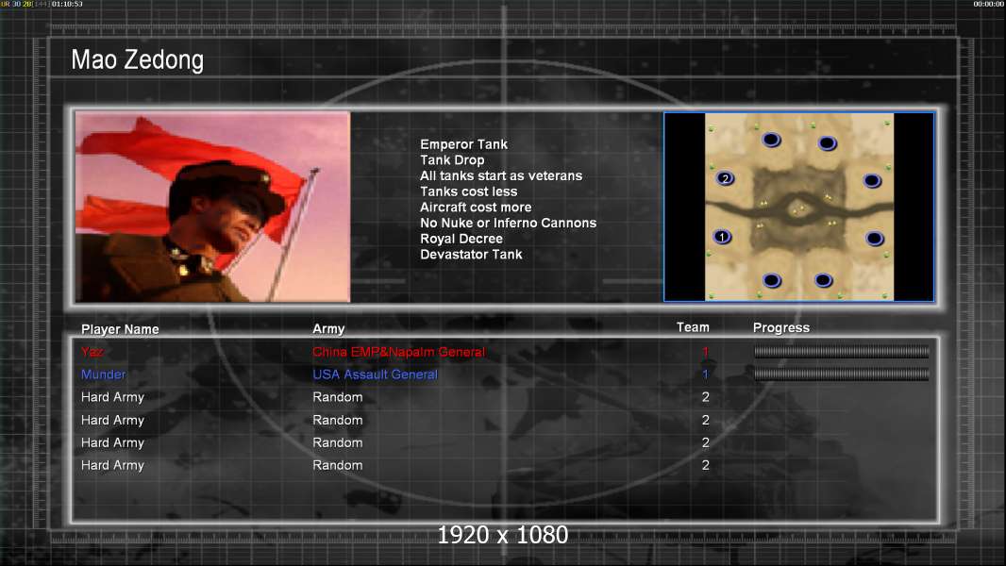Click the China EMP&Napalm General army label
Screen dimensions: 1006x566
[x=399, y=352]
